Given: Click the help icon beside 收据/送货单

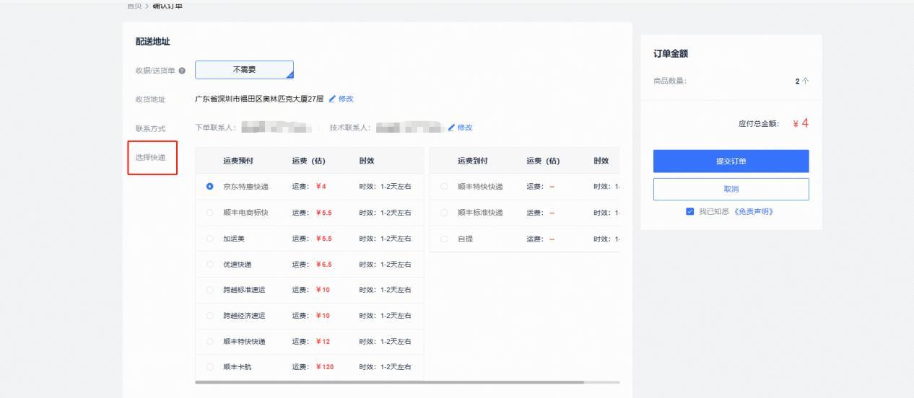Looking at the screenshot, I should (182, 71).
